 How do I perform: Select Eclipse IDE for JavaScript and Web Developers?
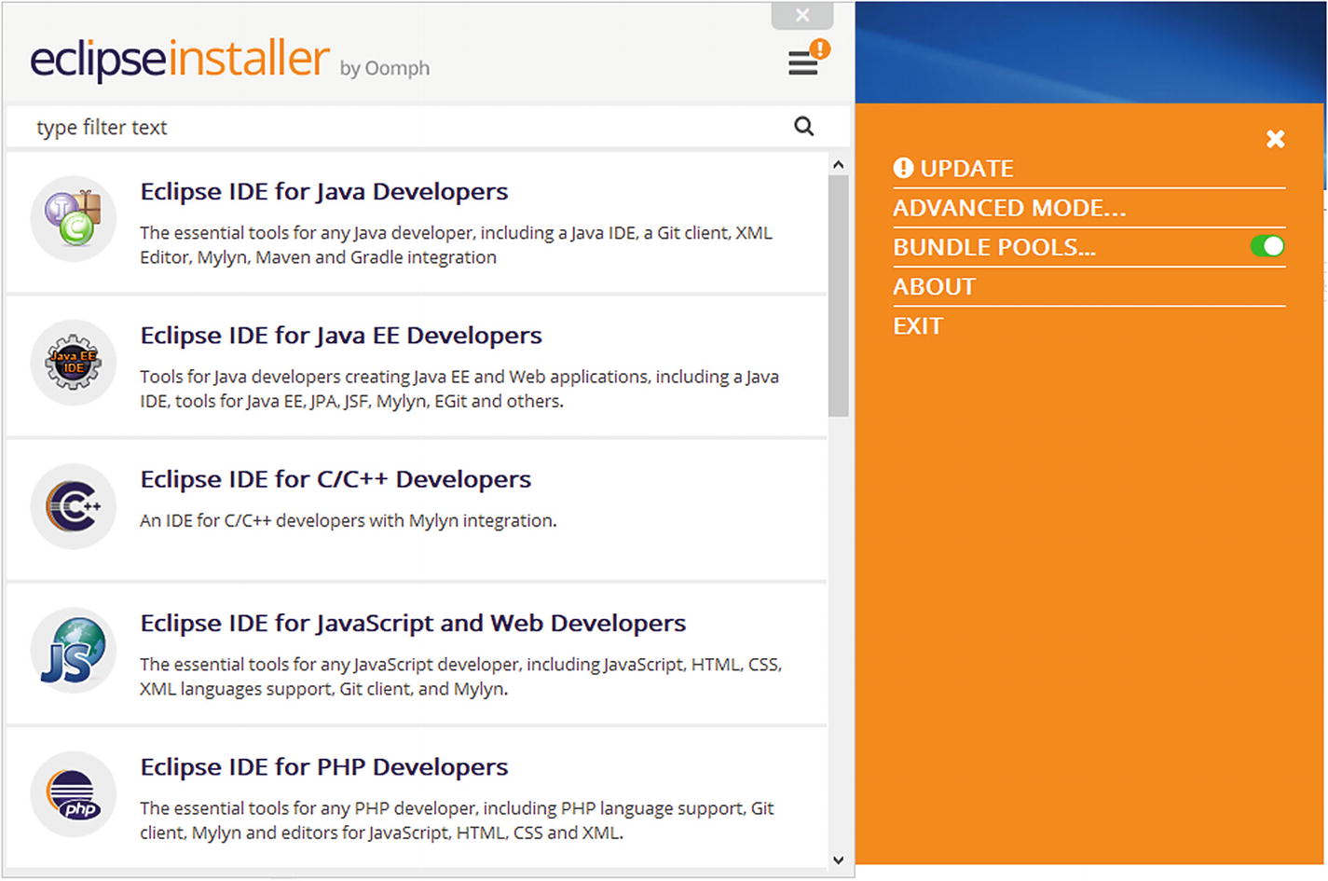click(413, 623)
